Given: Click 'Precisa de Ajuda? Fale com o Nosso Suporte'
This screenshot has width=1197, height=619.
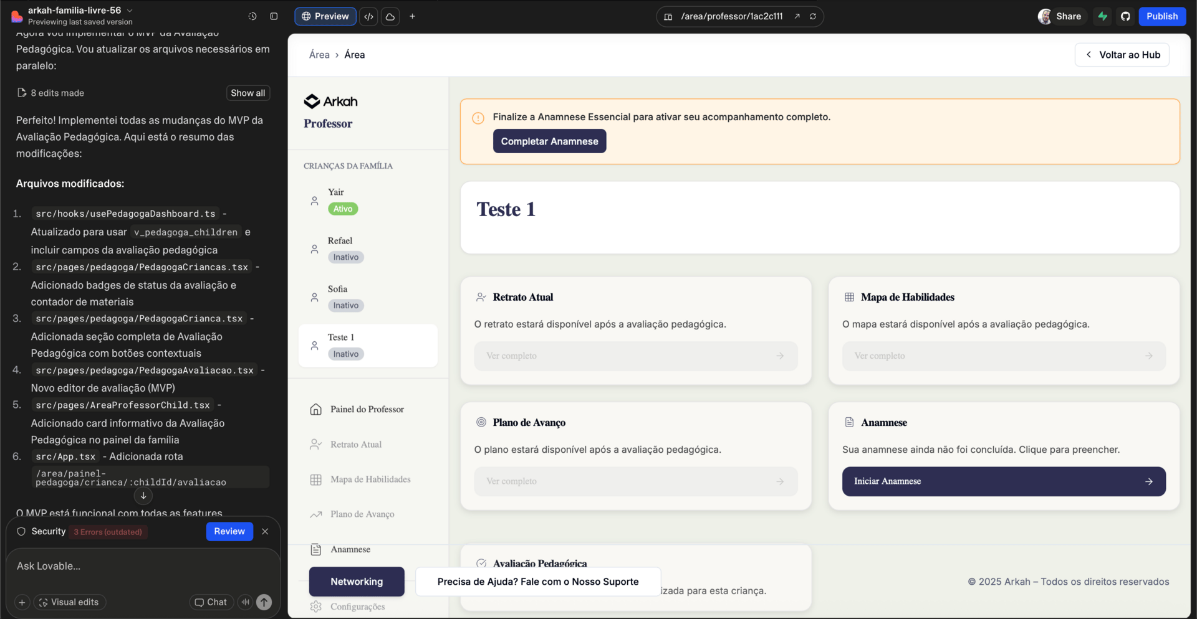Looking at the screenshot, I should pyautogui.click(x=538, y=582).
